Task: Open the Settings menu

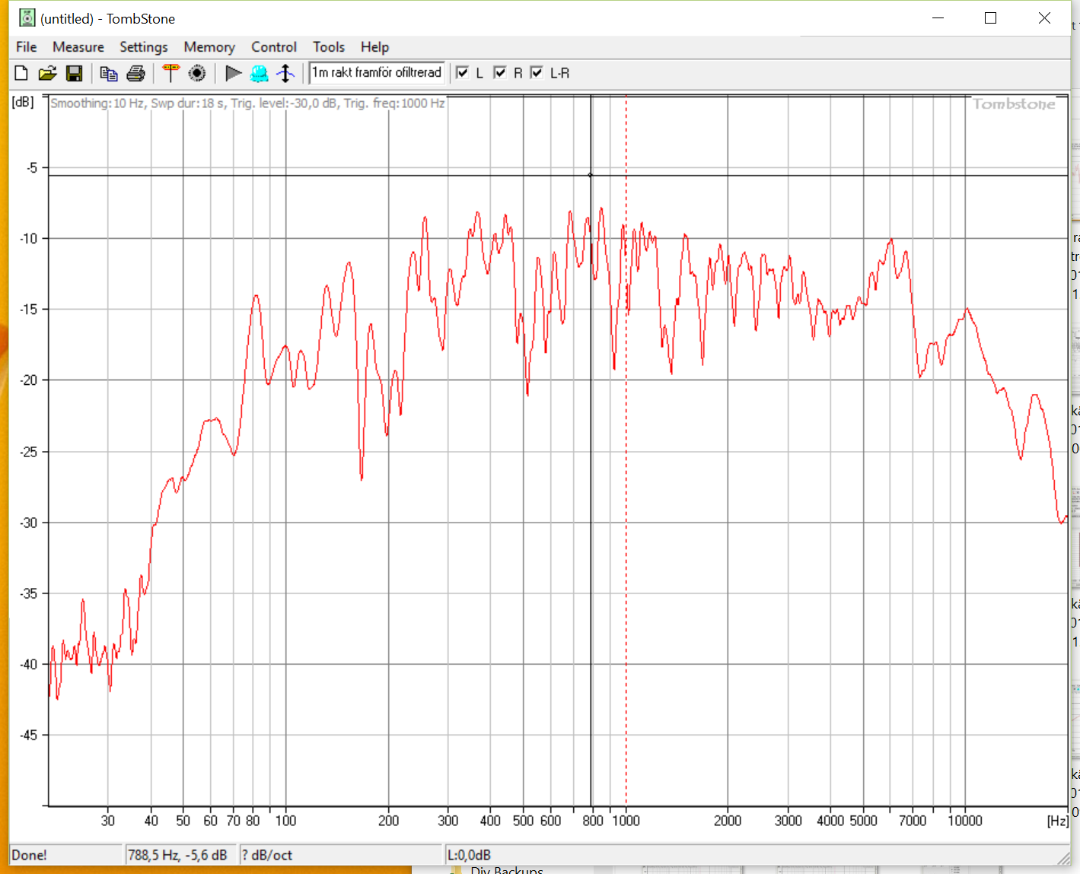Action: point(144,47)
